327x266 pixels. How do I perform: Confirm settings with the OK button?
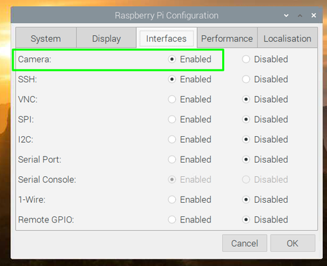coord(293,243)
